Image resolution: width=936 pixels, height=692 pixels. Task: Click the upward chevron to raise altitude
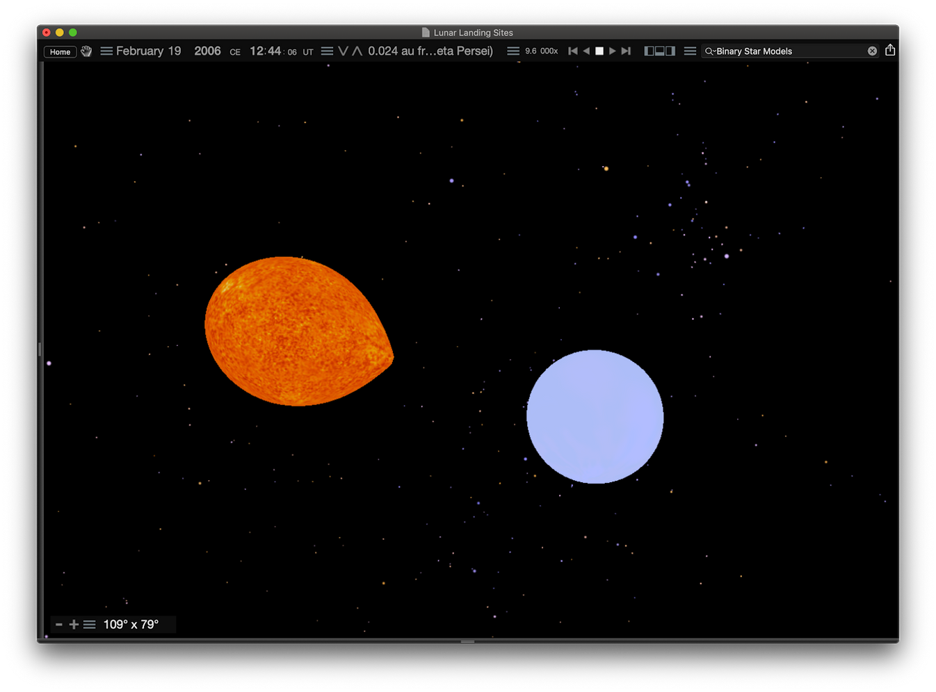point(356,50)
